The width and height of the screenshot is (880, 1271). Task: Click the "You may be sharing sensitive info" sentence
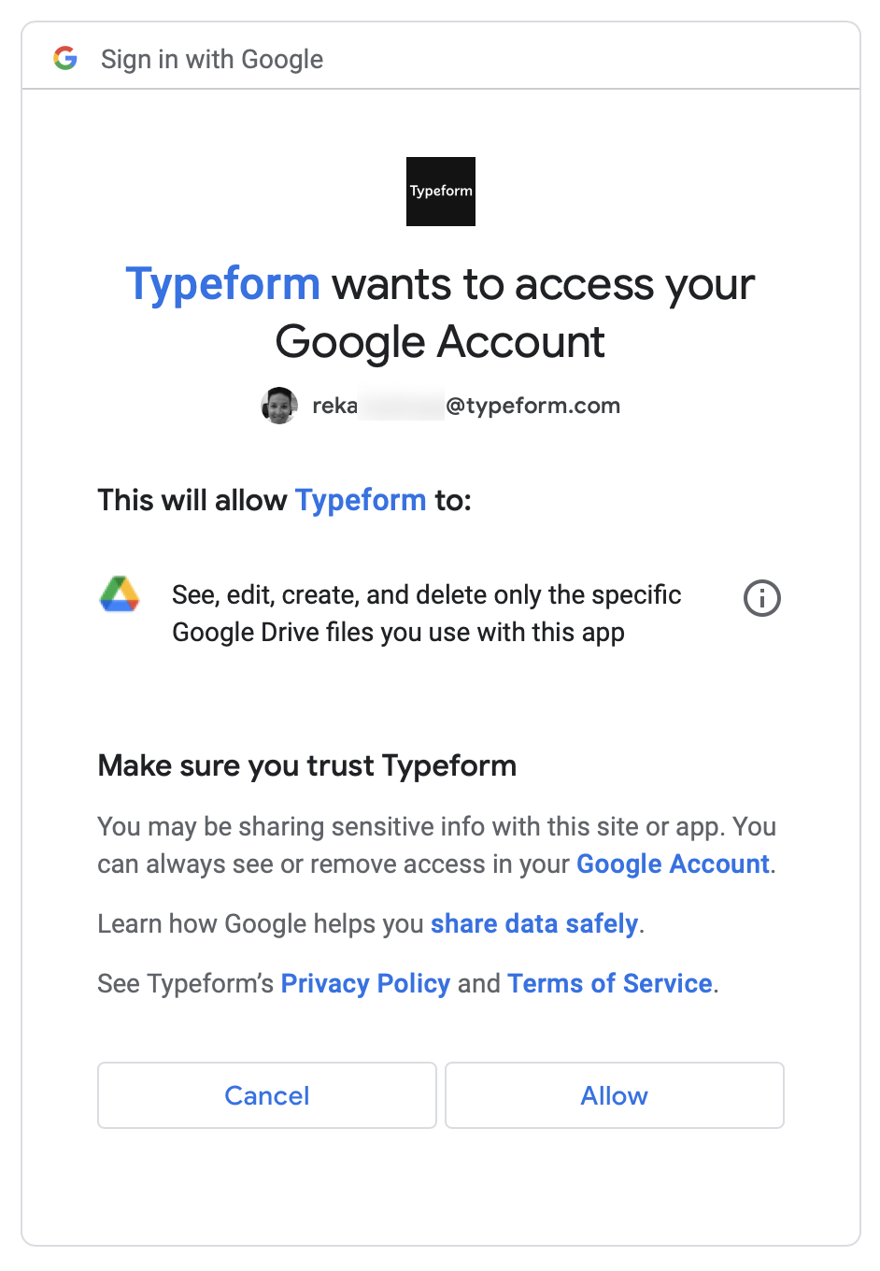(x=411, y=827)
